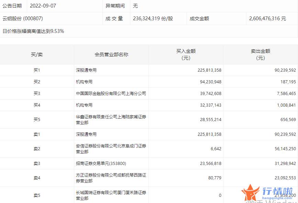This screenshot has width=298, height=203.
Task: Click 机构专用 in the 买4 row
Action: (x=84, y=105)
